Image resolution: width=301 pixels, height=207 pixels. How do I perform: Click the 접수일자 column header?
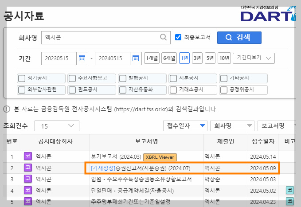tap(263, 141)
